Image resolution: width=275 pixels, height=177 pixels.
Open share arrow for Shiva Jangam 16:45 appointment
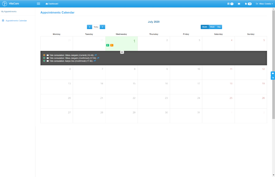(x=96, y=55)
